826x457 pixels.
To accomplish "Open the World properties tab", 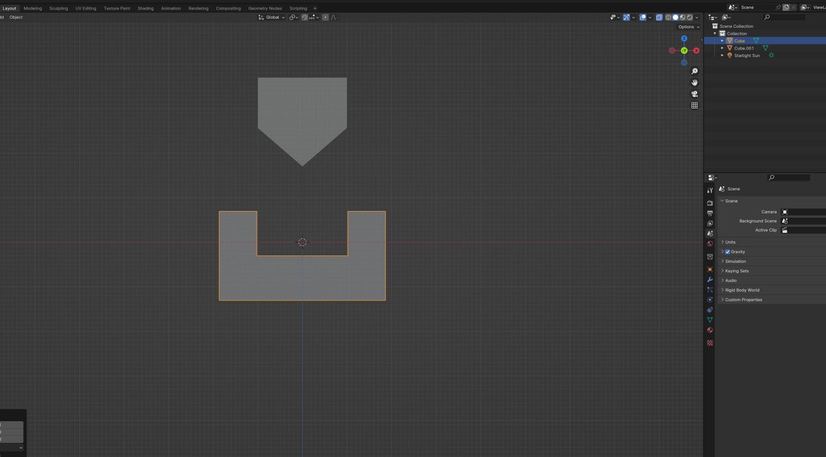I will click(x=710, y=243).
